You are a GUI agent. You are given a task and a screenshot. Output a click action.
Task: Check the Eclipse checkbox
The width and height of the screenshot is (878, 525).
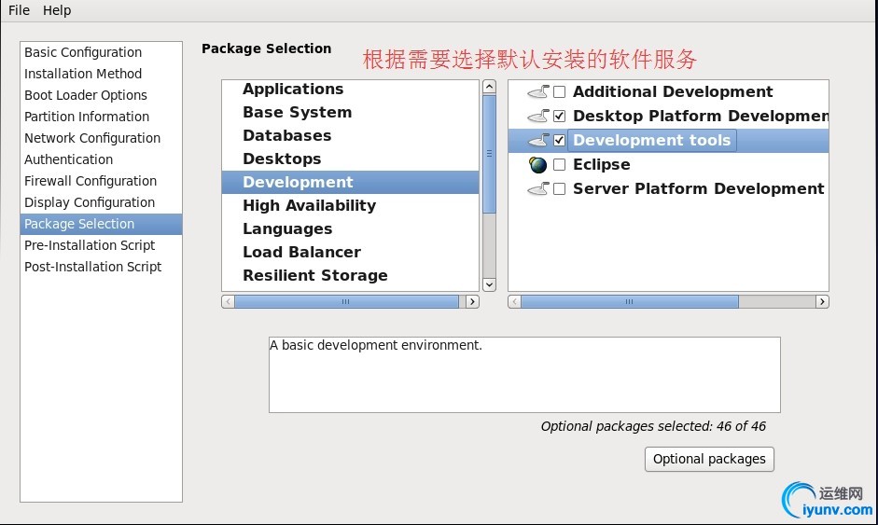560,165
